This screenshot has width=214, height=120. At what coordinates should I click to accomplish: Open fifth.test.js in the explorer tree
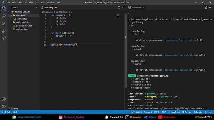22,19
